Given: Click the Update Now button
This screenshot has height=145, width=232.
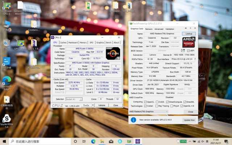Looking at the screenshot, I should click(x=189, y=120).
